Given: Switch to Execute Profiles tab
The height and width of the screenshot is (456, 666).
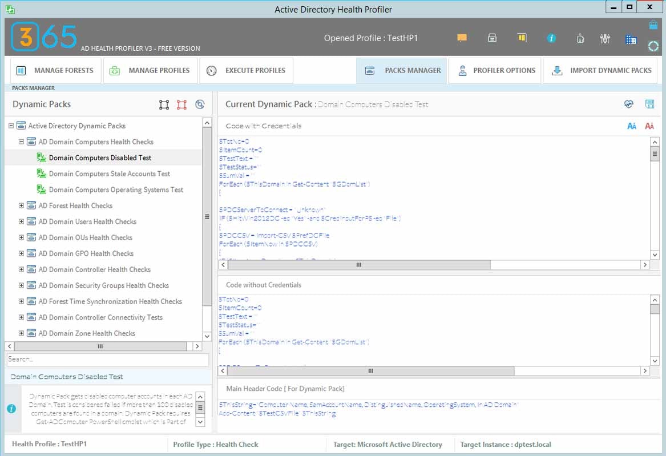Looking at the screenshot, I should (247, 70).
